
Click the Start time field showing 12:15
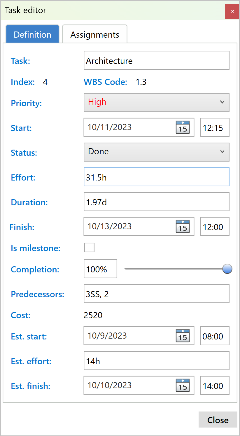coord(215,127)
